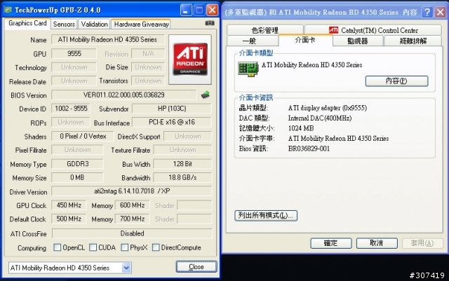Image resolution: width=449 pixels, height=281 pixels.
Task: Click the current Memory clock 600 MHz field
Action: 132,205
